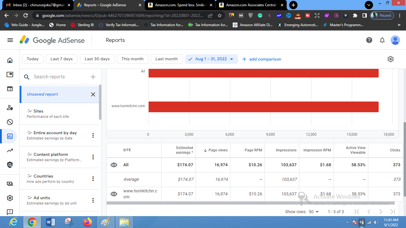Open the notifications bell
This screenshot has width=406, height=228.
[x=382, y=40]
